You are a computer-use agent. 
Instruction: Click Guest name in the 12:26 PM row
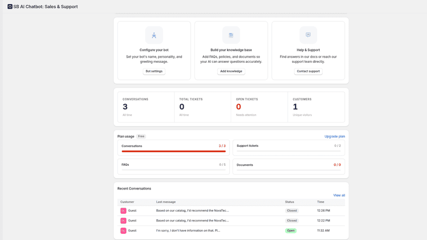click(133, 211)
